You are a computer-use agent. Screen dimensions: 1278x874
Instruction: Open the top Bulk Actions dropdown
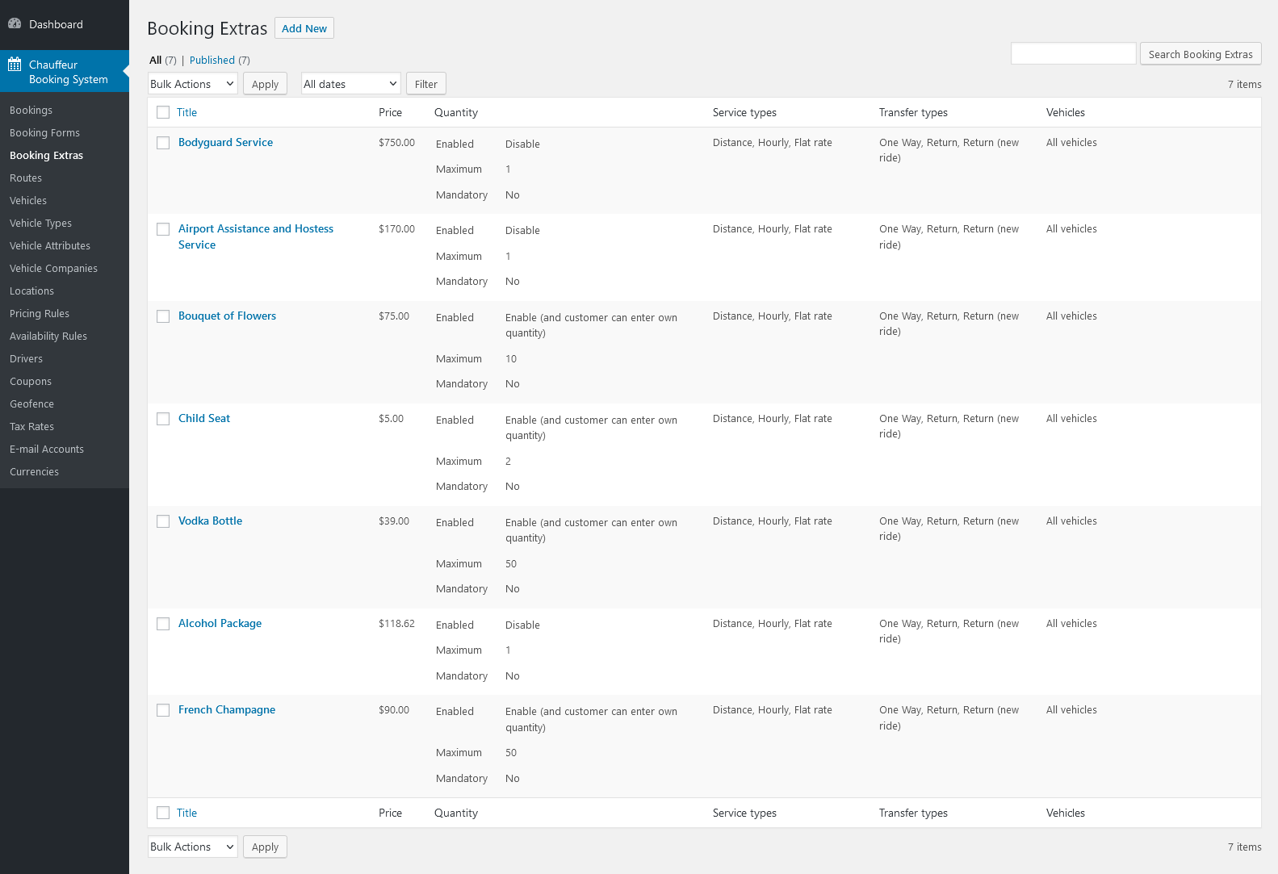coord(193,84)
